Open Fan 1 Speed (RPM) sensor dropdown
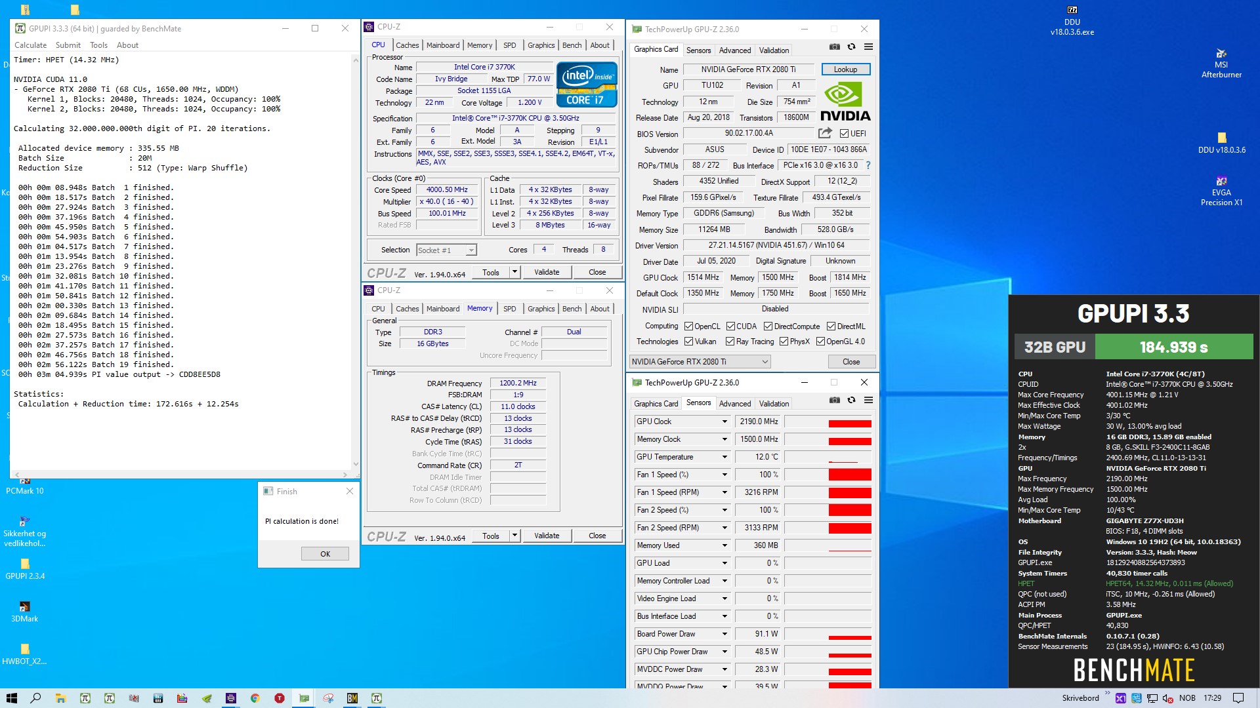 click(724, 492)
